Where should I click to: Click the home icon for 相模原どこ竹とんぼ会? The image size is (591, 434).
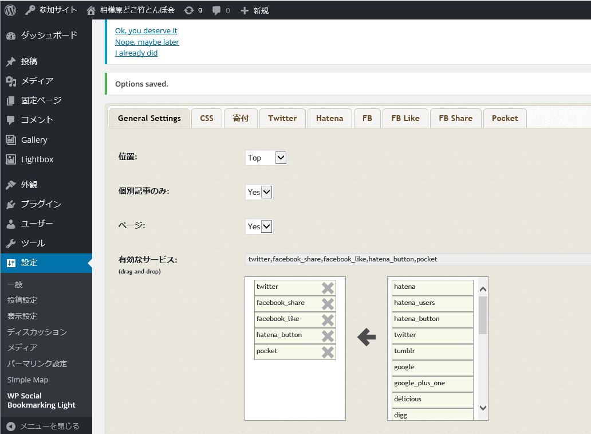click(91, 10)
